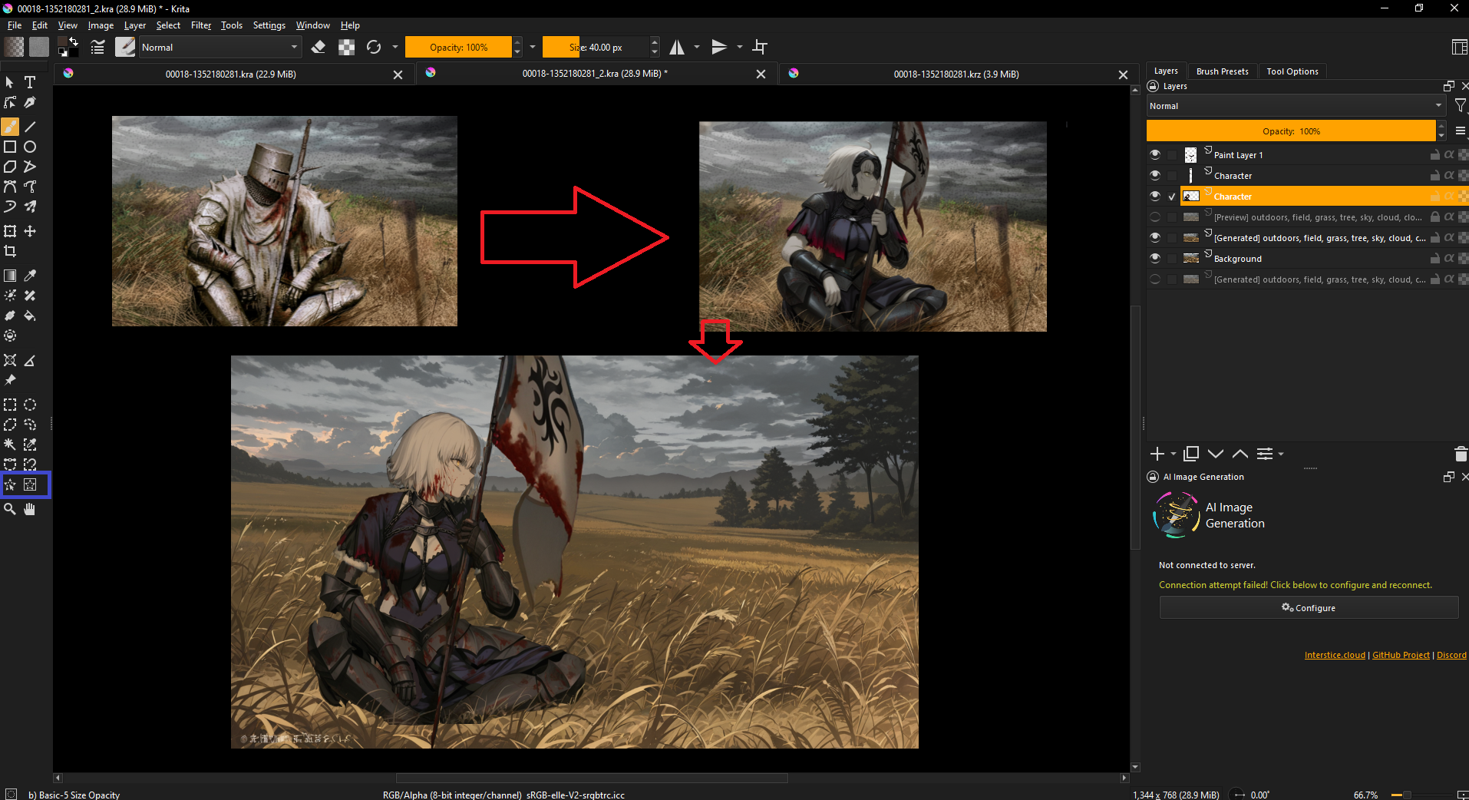This screenshot has height=800, width=1469.
Task: Select the Multibrush tool
Action: pyautogui.click(x=30, y=207)
